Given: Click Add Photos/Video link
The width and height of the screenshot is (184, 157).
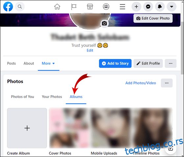Looking at the screenshot, I should [141, 83].
